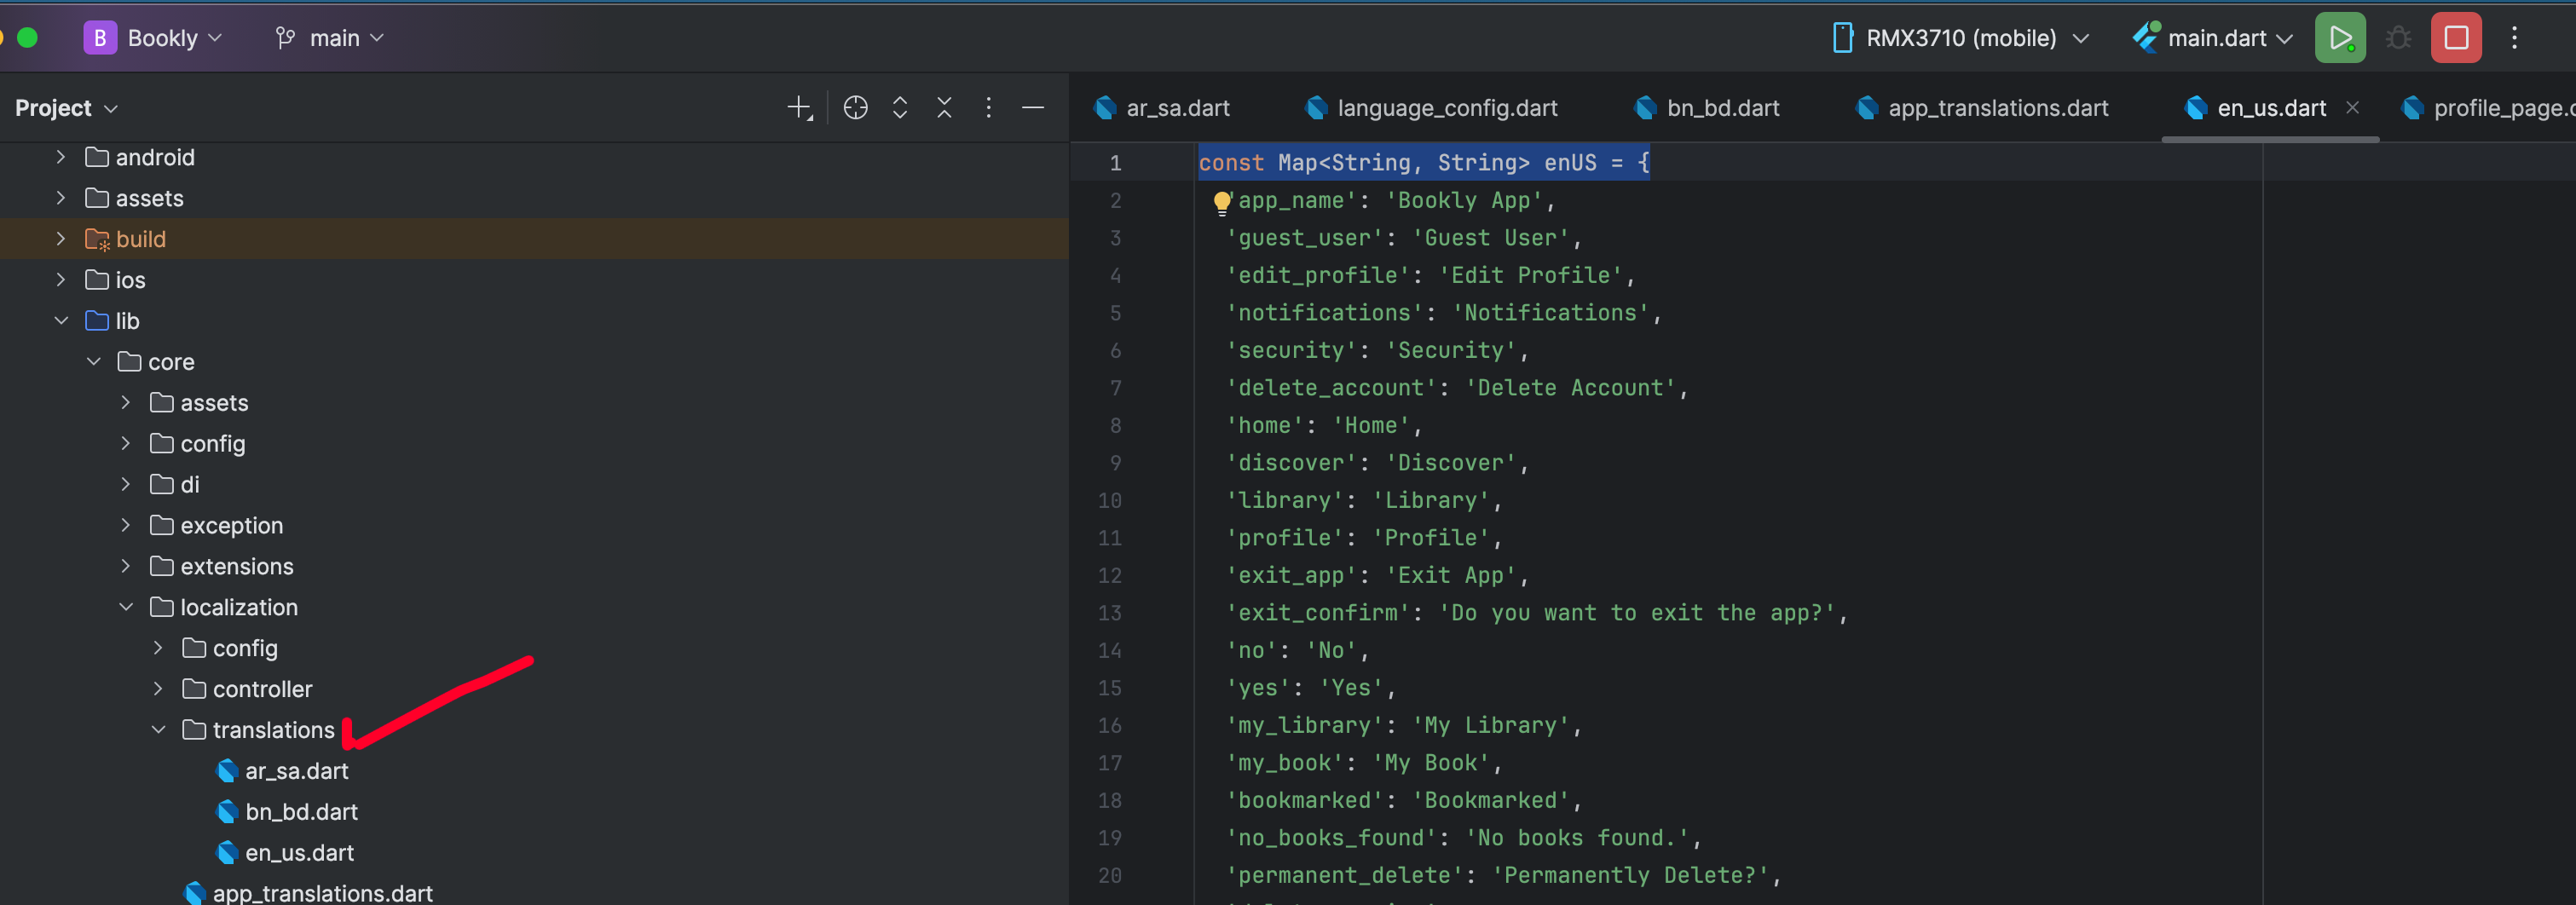Click the lib folder icon
Screen dimensions: 2576x905
coord(97,321)
